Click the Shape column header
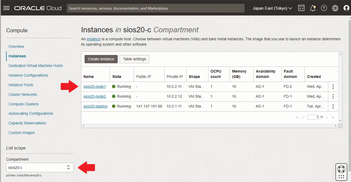 [x=194, y=77]
